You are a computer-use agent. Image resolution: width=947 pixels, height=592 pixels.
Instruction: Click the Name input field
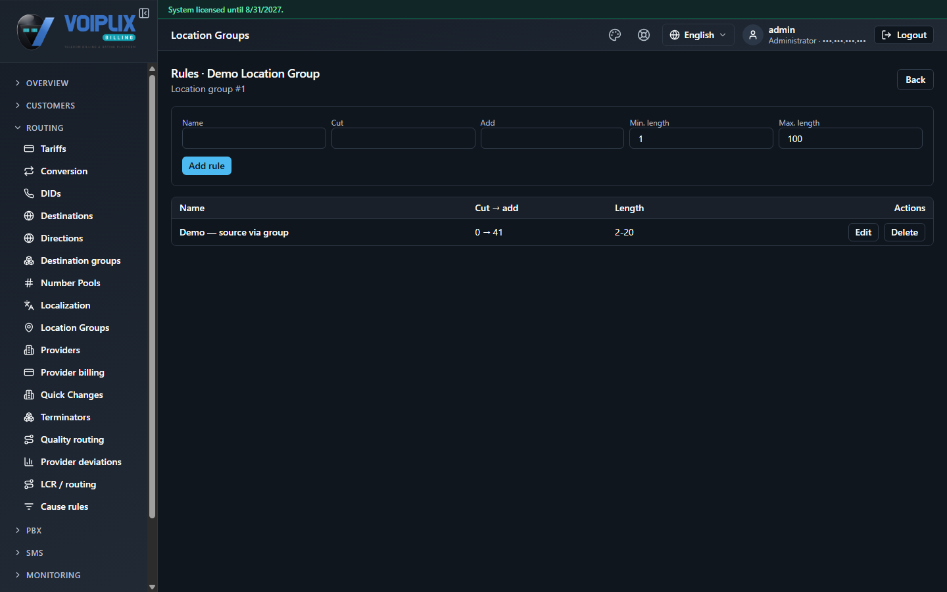[x=254, y=138]
